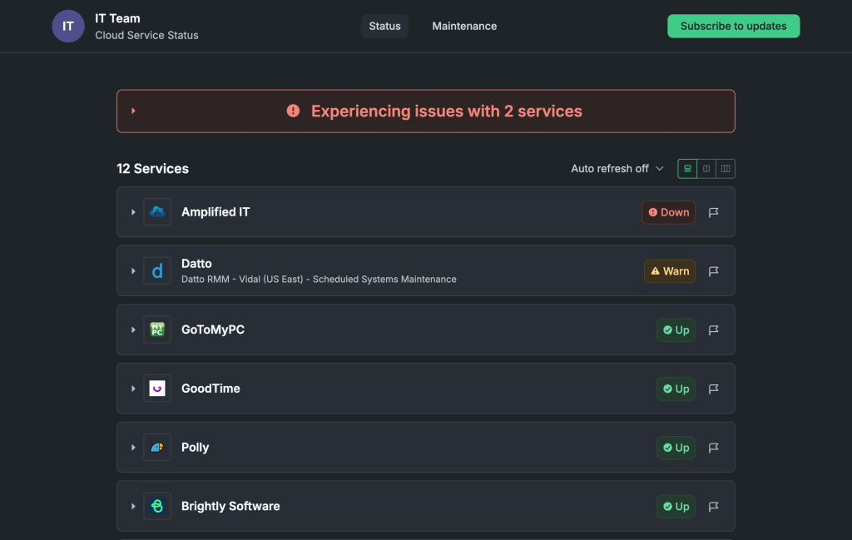Screen dimensions: 852x540
Task: Open the Auto refresh dropdown
Action: click(x=617, y=168)
